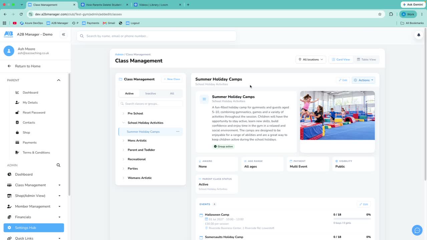Click the Return to Home back arrow
Image resolution: width=427 pixels, height=240 pixels.
(x=9, y=66)
